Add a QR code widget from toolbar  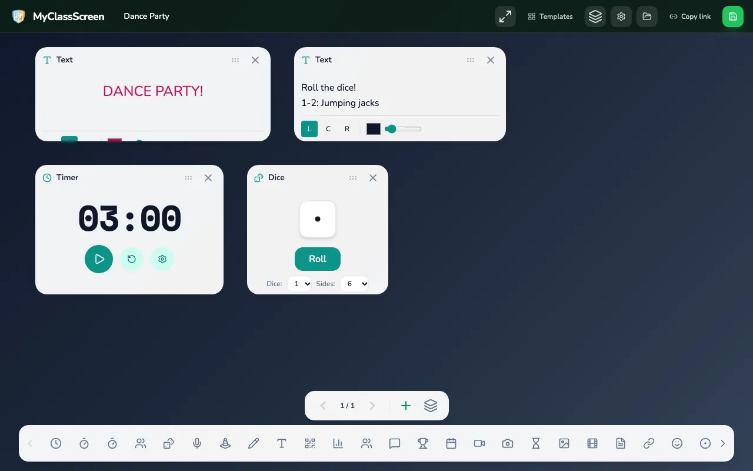(310, 443)
